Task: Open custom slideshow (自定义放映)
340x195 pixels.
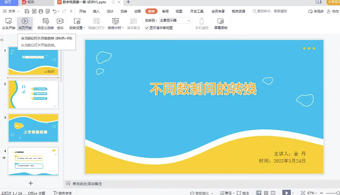Action: click(x=46, y=23)
